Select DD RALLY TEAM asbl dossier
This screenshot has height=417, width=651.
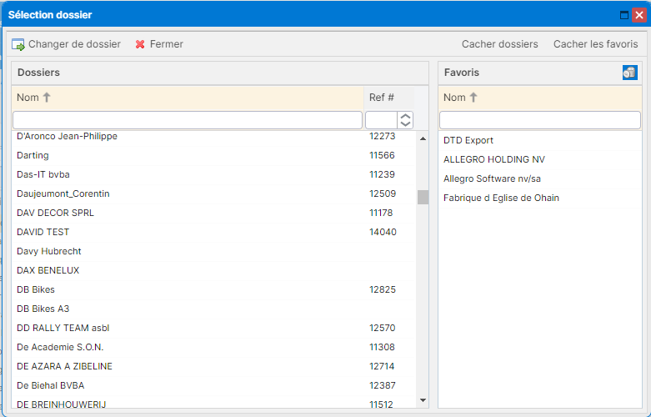point(213,328)
